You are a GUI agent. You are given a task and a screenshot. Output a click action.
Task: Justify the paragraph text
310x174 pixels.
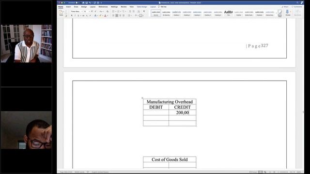pos(124,15)
